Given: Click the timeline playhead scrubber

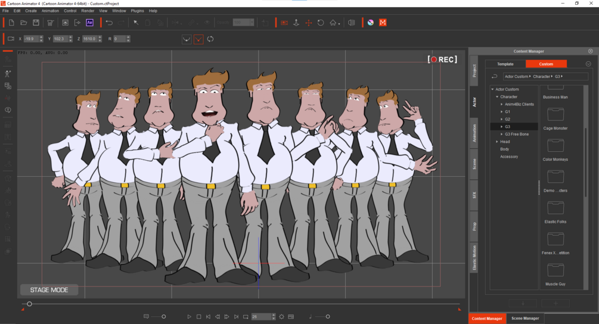Looking at the screenshot, I should click(x=29, y=304).
